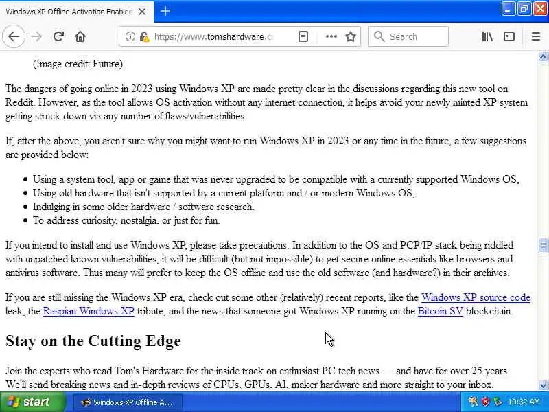Open the Bitcoin SV link
549x412 pixels.
pyautogui.click(x=440, y=311)
